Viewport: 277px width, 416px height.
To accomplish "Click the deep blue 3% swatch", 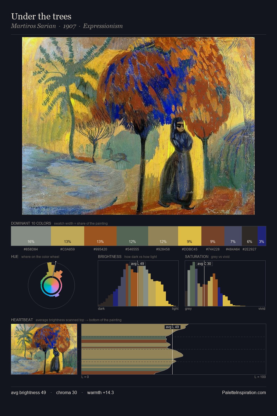I will point(262,236).
